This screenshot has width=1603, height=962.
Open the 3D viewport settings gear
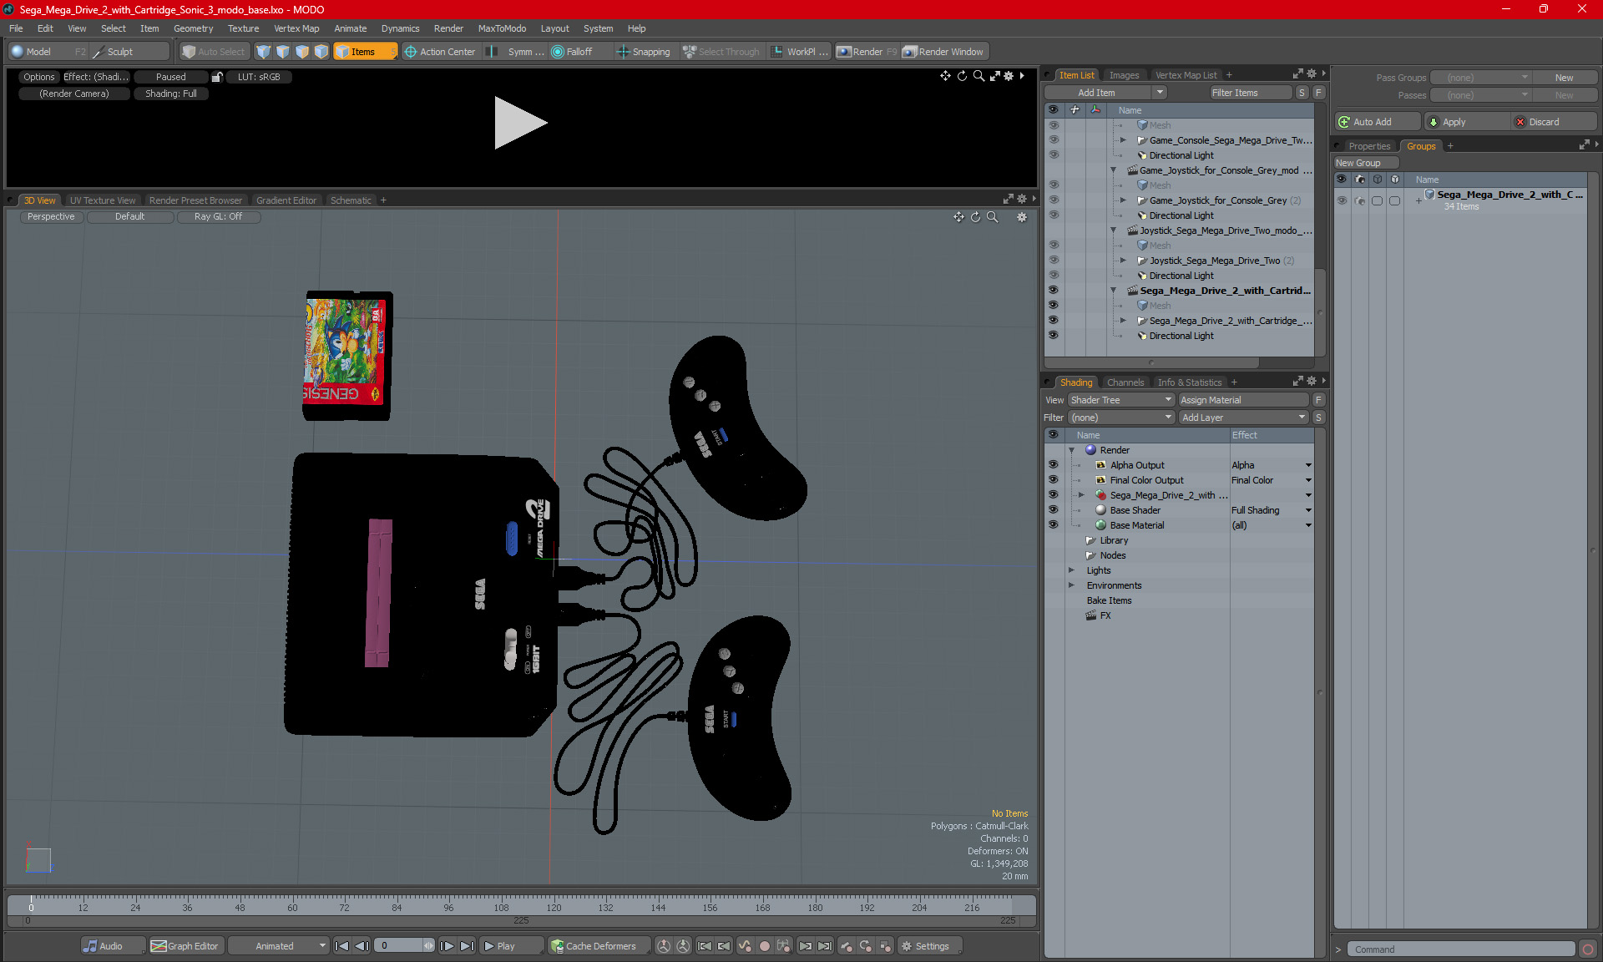pos(1022,217)
